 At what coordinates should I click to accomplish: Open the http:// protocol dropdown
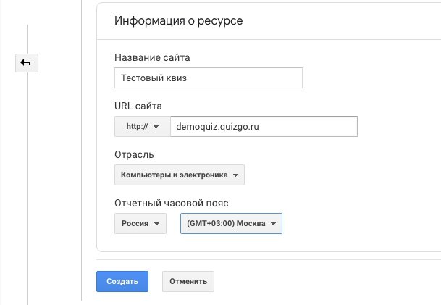[142, 127]
